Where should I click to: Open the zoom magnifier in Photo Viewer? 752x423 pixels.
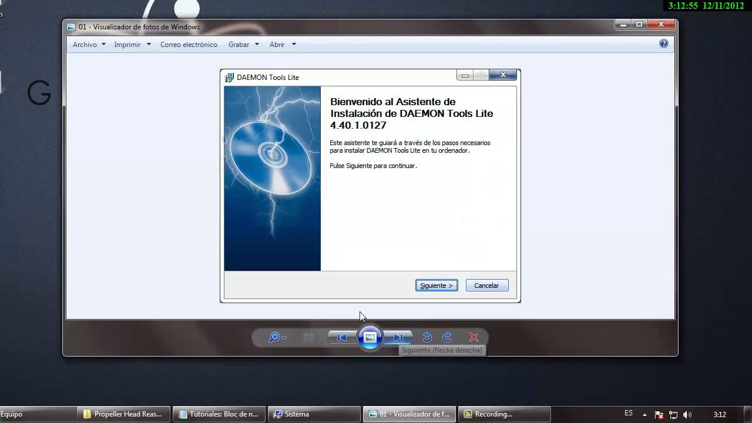point(277,337)
